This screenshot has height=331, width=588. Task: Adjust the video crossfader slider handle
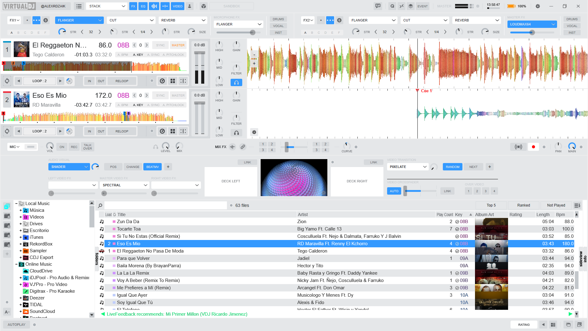(405, 191)
